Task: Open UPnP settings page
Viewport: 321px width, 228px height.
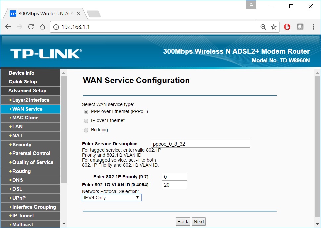Action: coord(30,198)
